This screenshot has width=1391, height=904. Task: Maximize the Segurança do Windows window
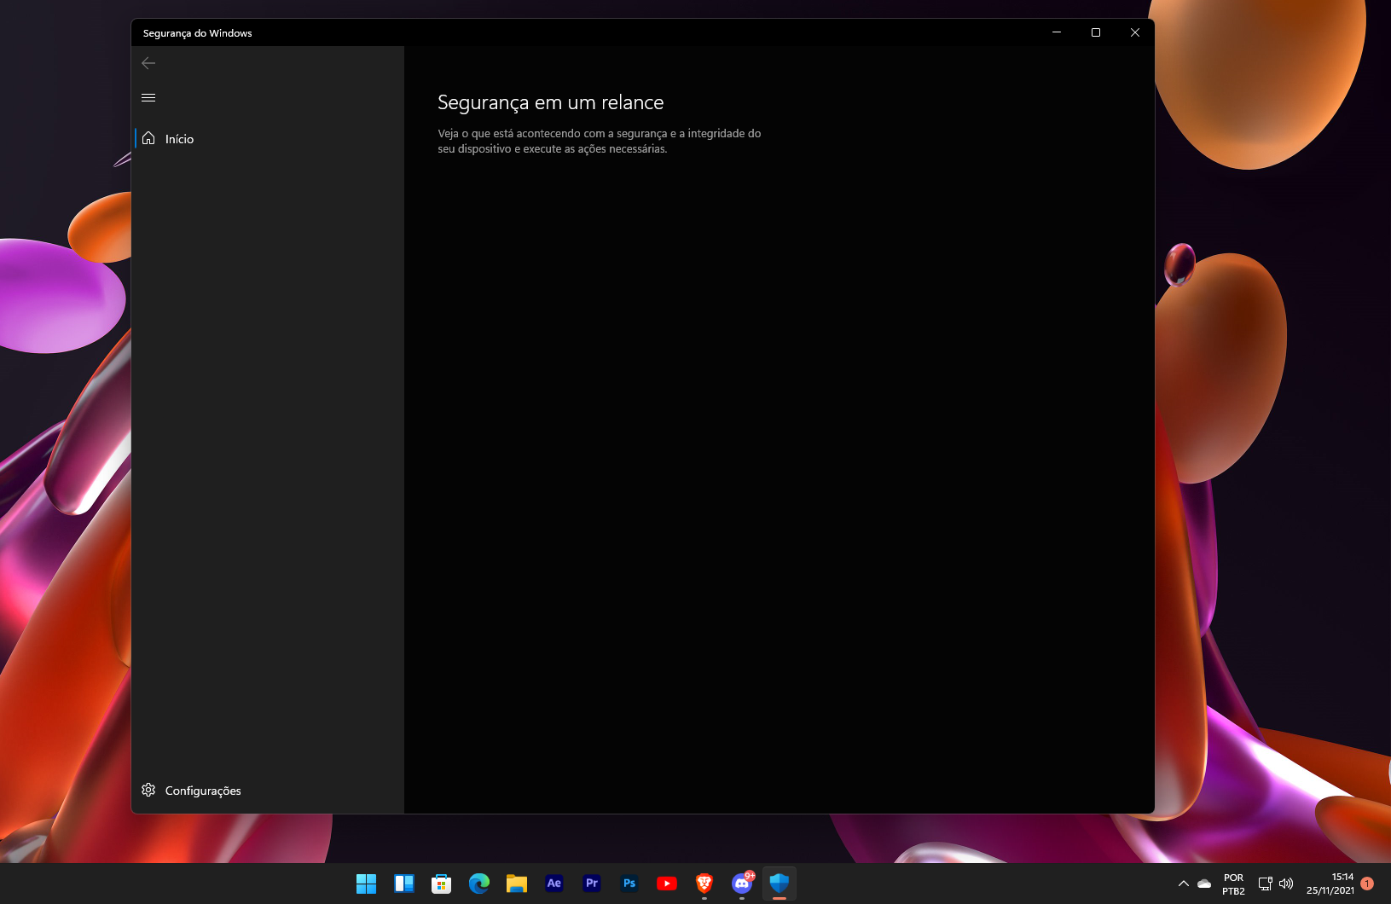1096,32
